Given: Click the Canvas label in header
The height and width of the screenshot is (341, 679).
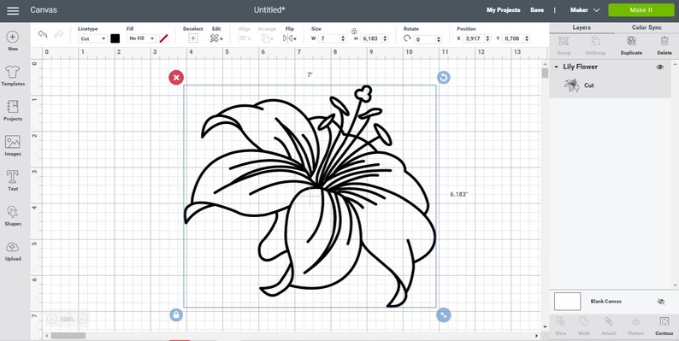Looking at the screenshot, I should (x=44, y=10).
